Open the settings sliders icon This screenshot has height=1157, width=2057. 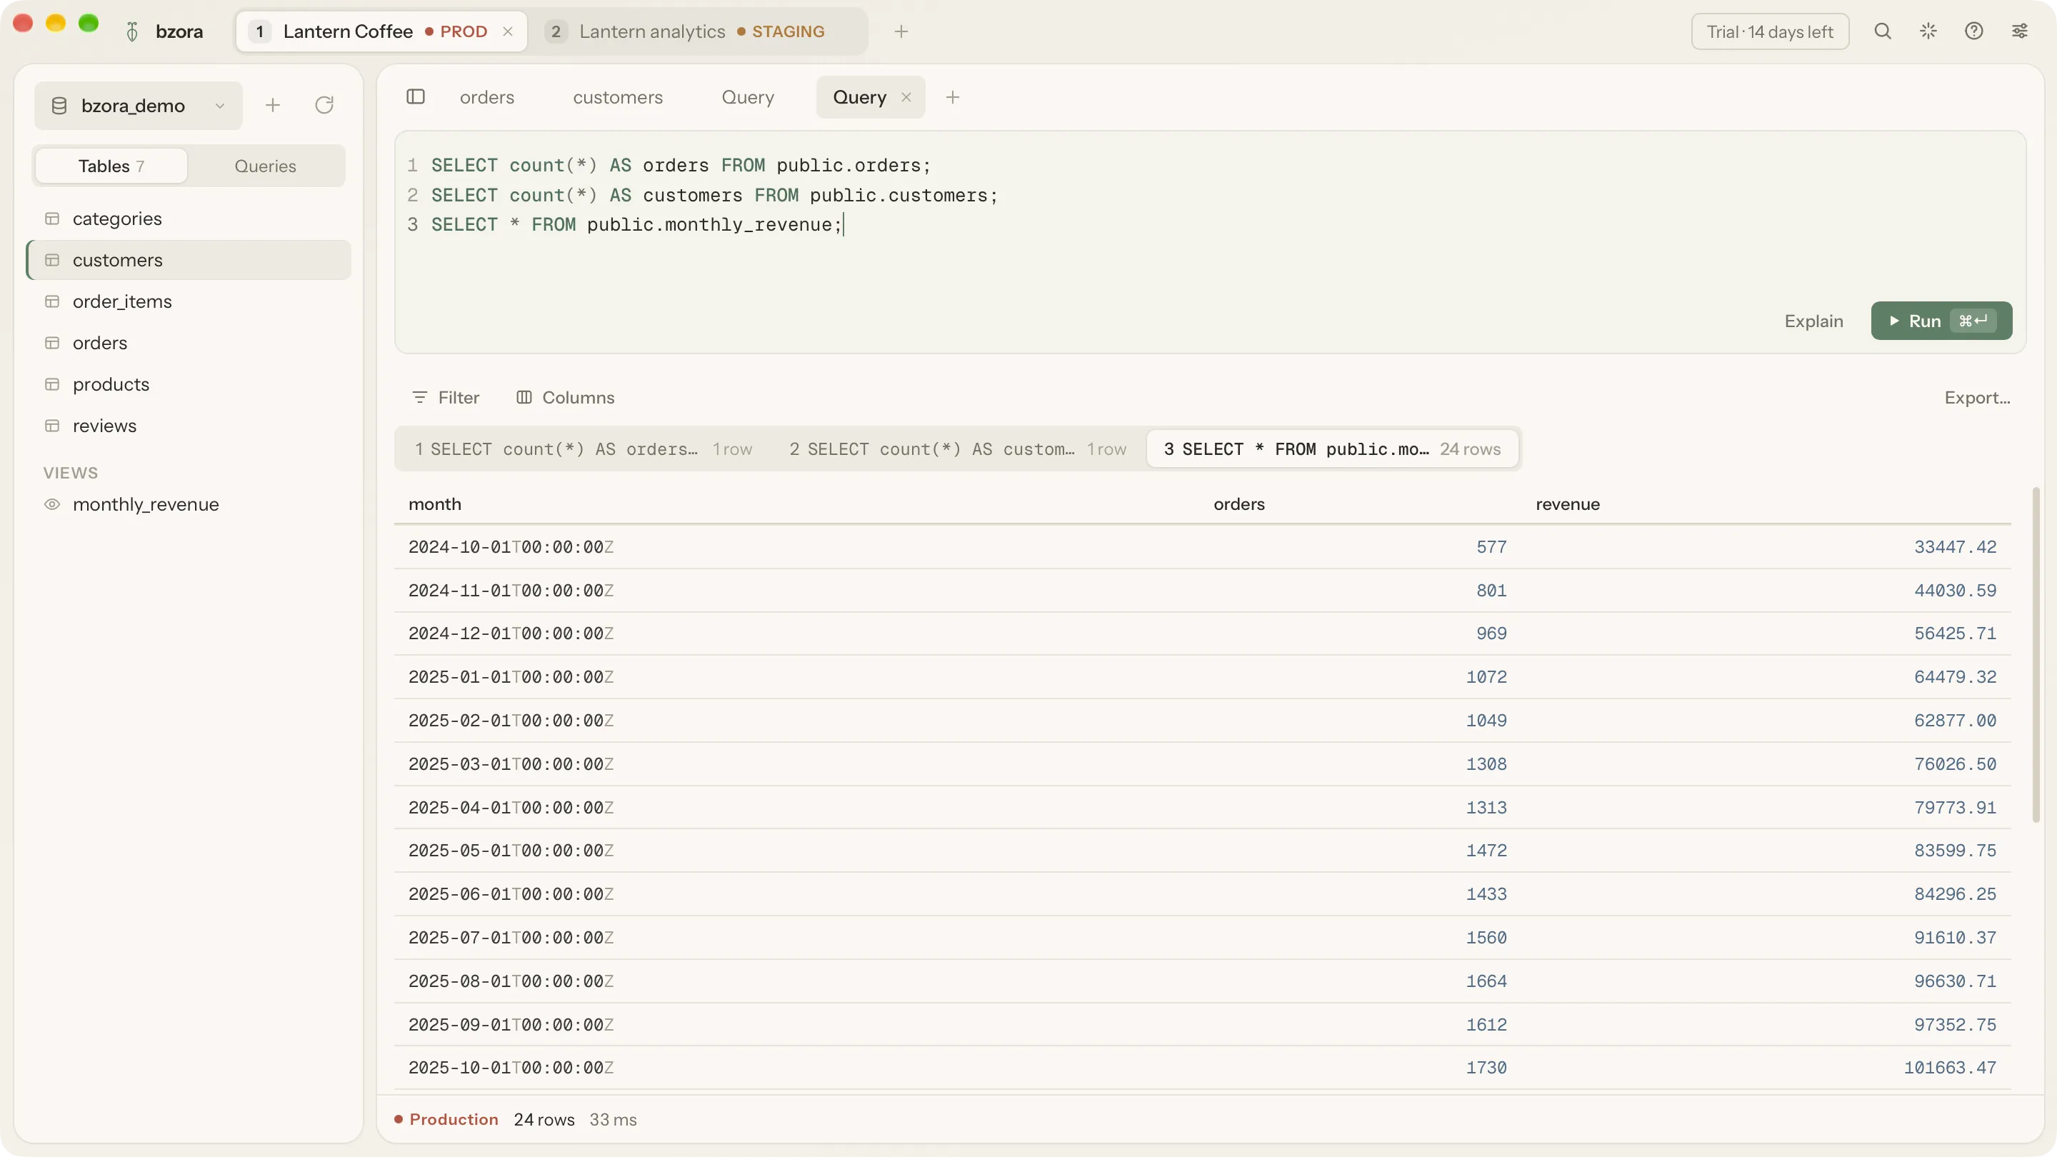coord(2018,31)
